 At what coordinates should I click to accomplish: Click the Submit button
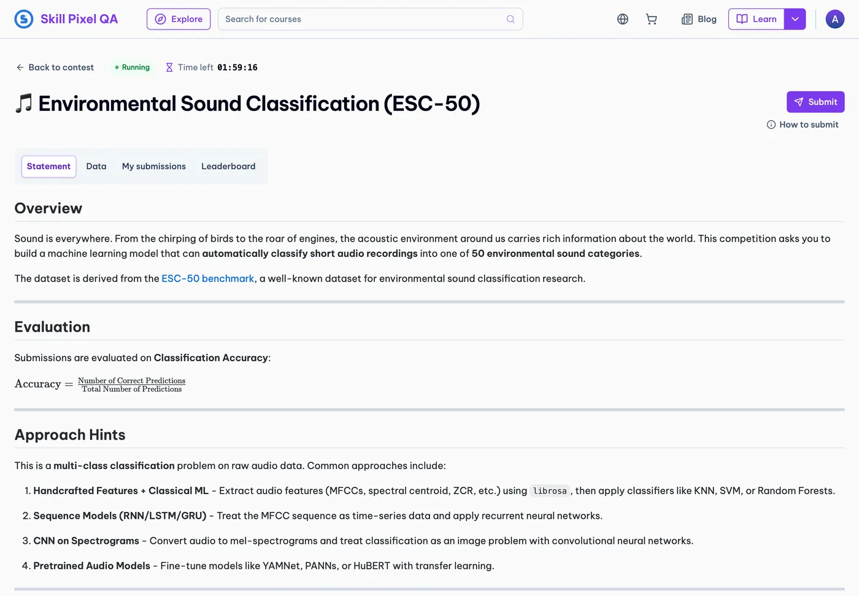pos(815,102)
